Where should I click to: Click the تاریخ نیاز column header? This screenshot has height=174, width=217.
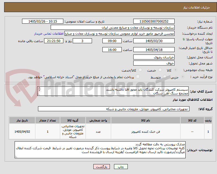click(22, 120)
